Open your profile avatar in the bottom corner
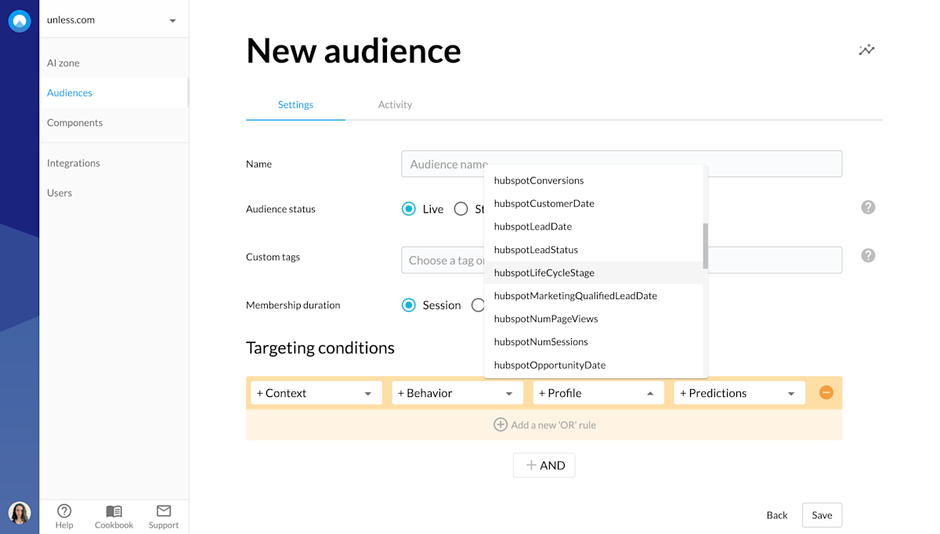The width and height of the screenshot is (940, 534). tap(20, 513)
